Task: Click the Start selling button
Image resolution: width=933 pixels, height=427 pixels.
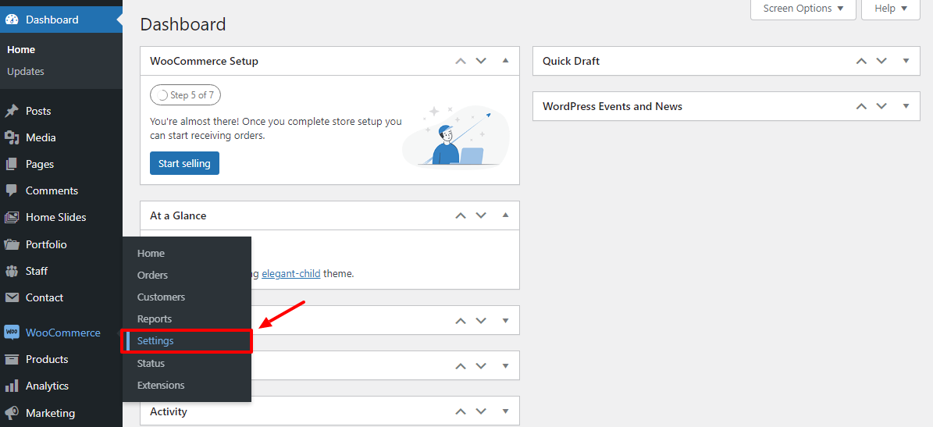Action: point(184,164)
